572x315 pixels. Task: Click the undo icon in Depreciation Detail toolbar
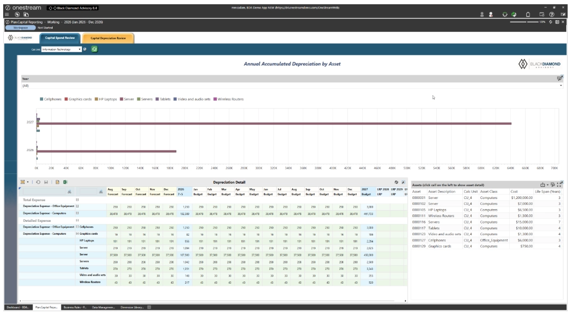(38, 182)
